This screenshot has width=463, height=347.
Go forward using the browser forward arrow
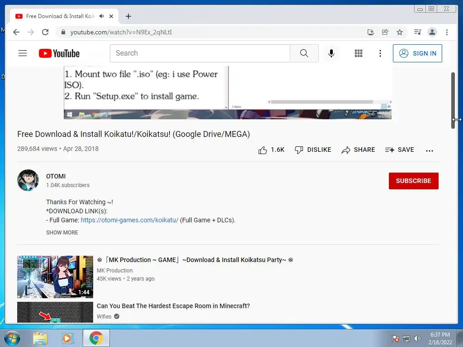click(31, 32)
